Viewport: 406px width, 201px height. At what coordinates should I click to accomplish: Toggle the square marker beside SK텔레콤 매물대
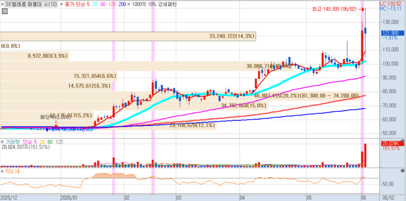click(2, 4)
